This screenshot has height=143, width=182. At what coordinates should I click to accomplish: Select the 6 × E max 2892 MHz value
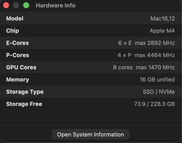[146, 43]
